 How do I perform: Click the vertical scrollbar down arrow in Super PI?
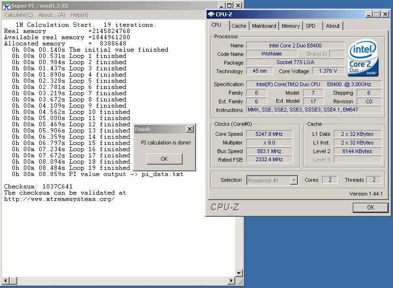point(239,273)
